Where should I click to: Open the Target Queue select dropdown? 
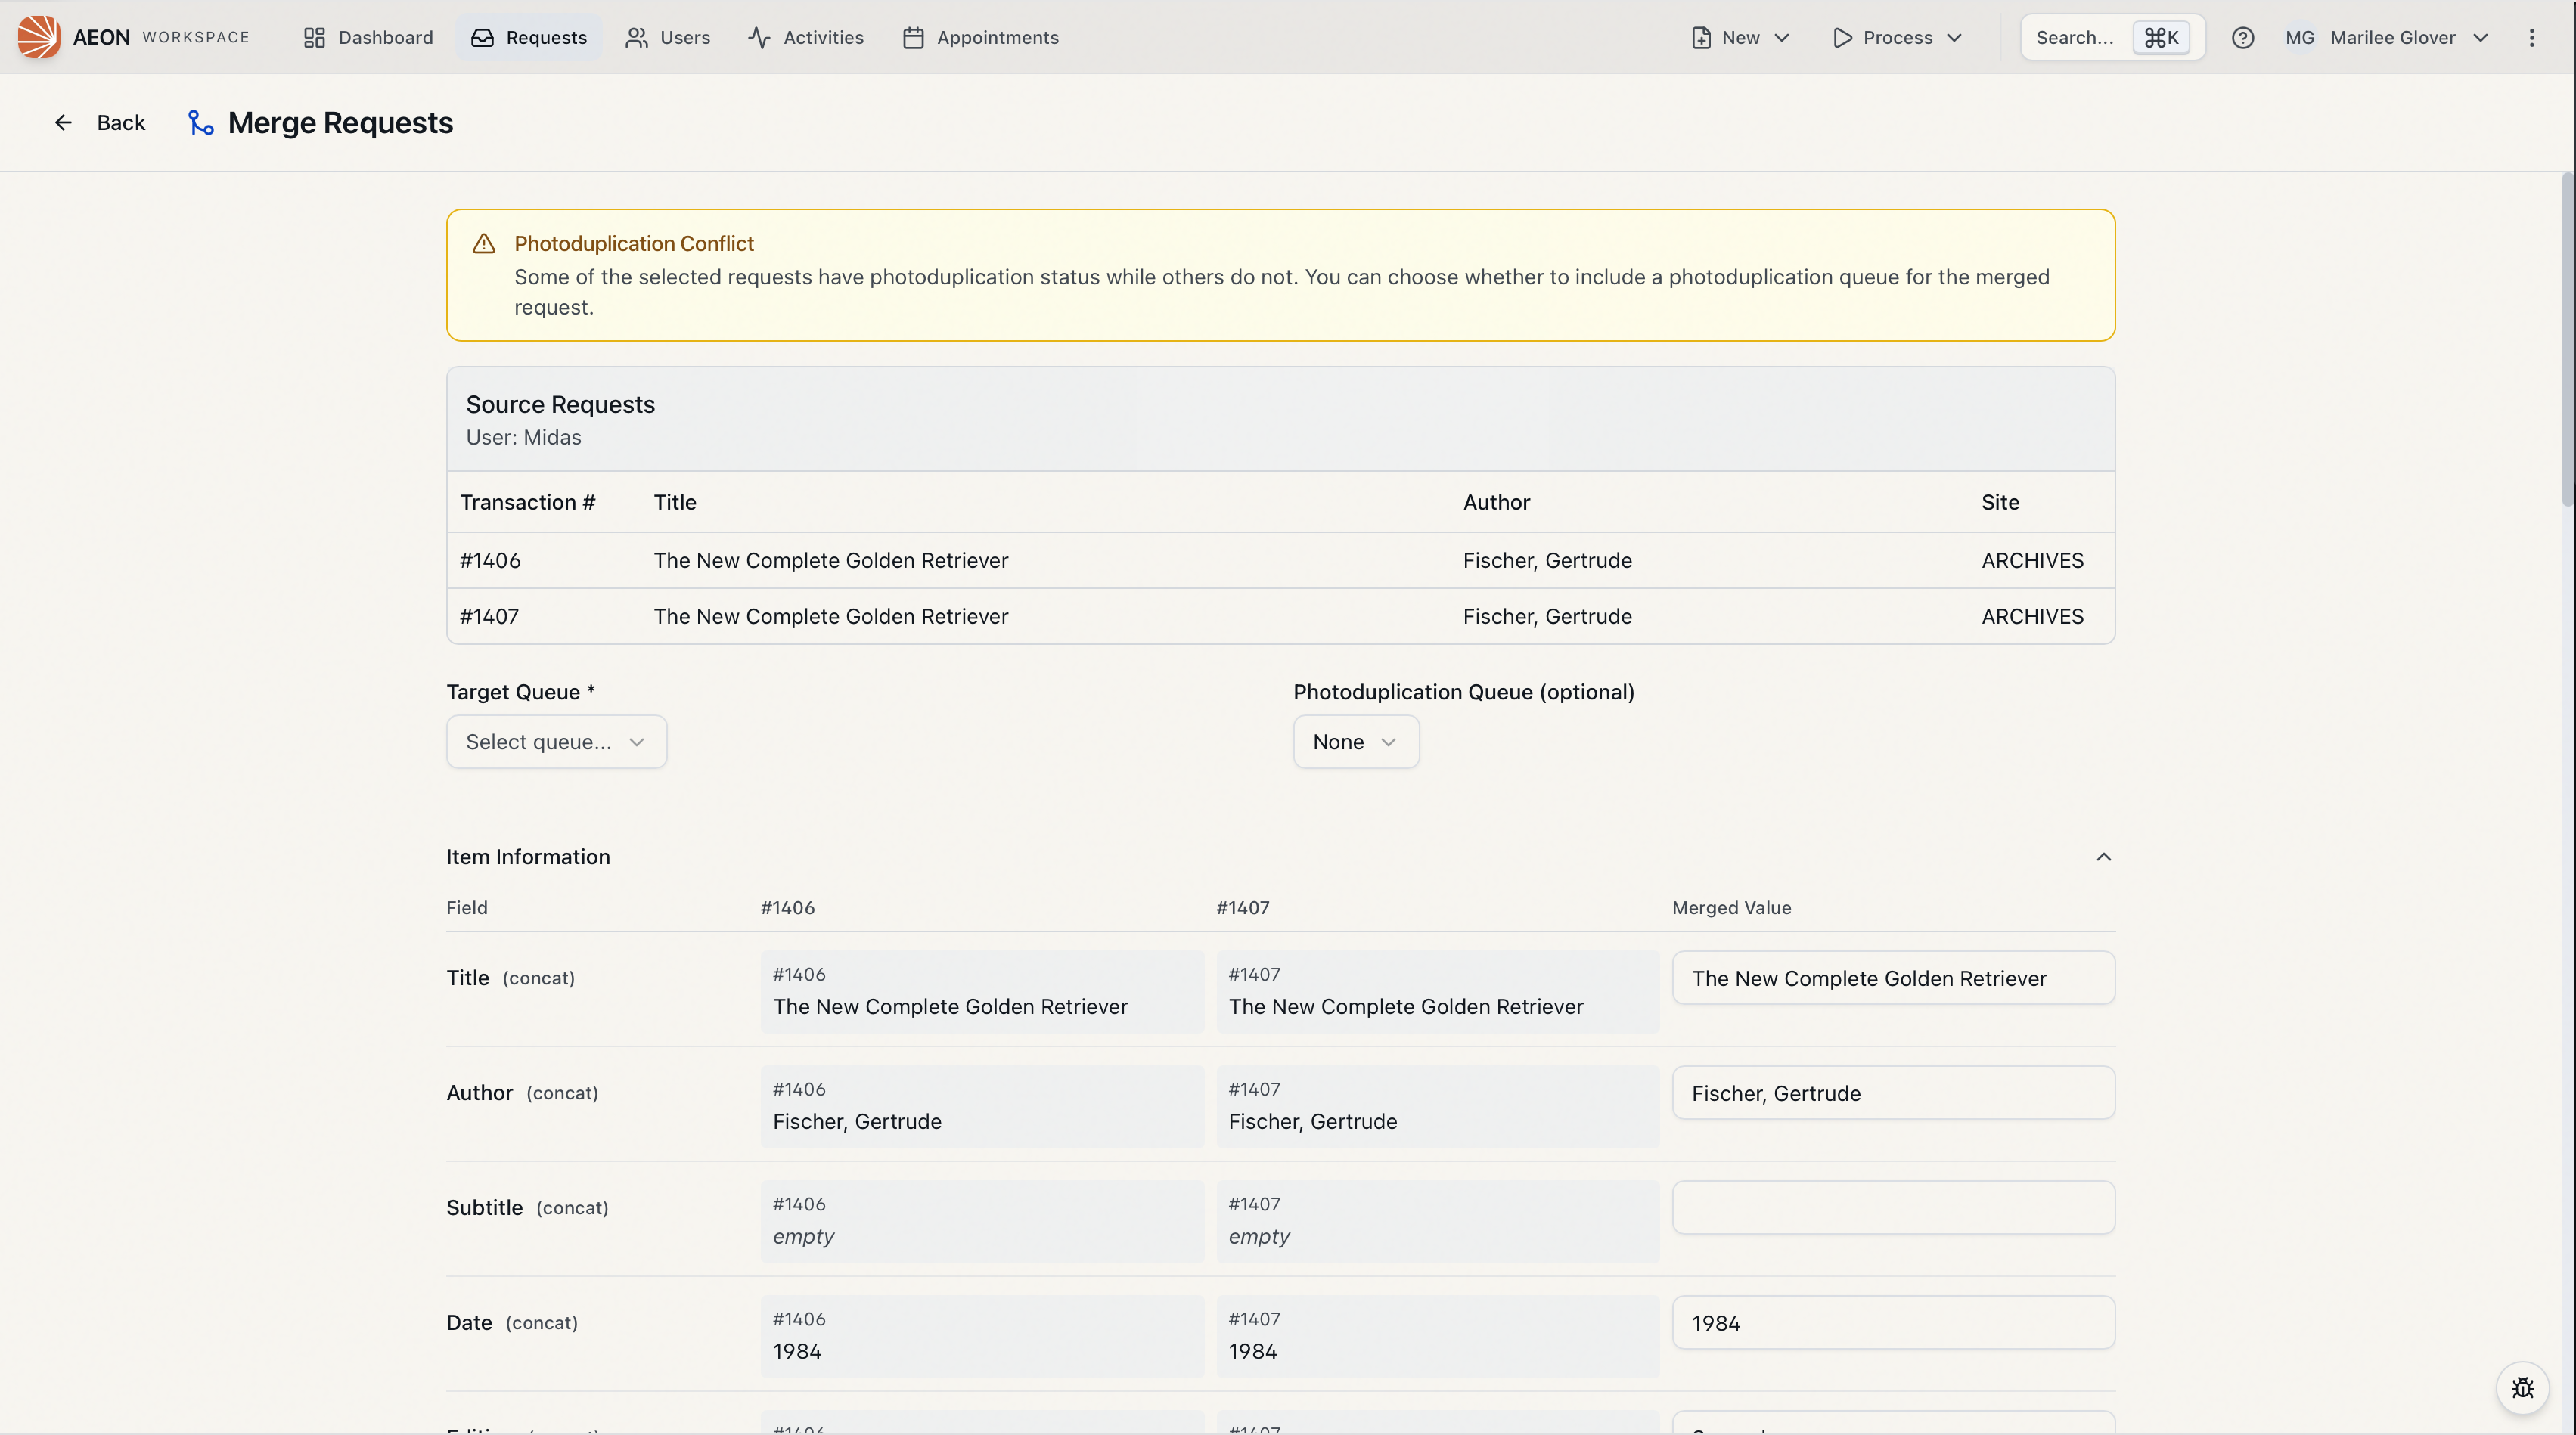click(556, 741)
